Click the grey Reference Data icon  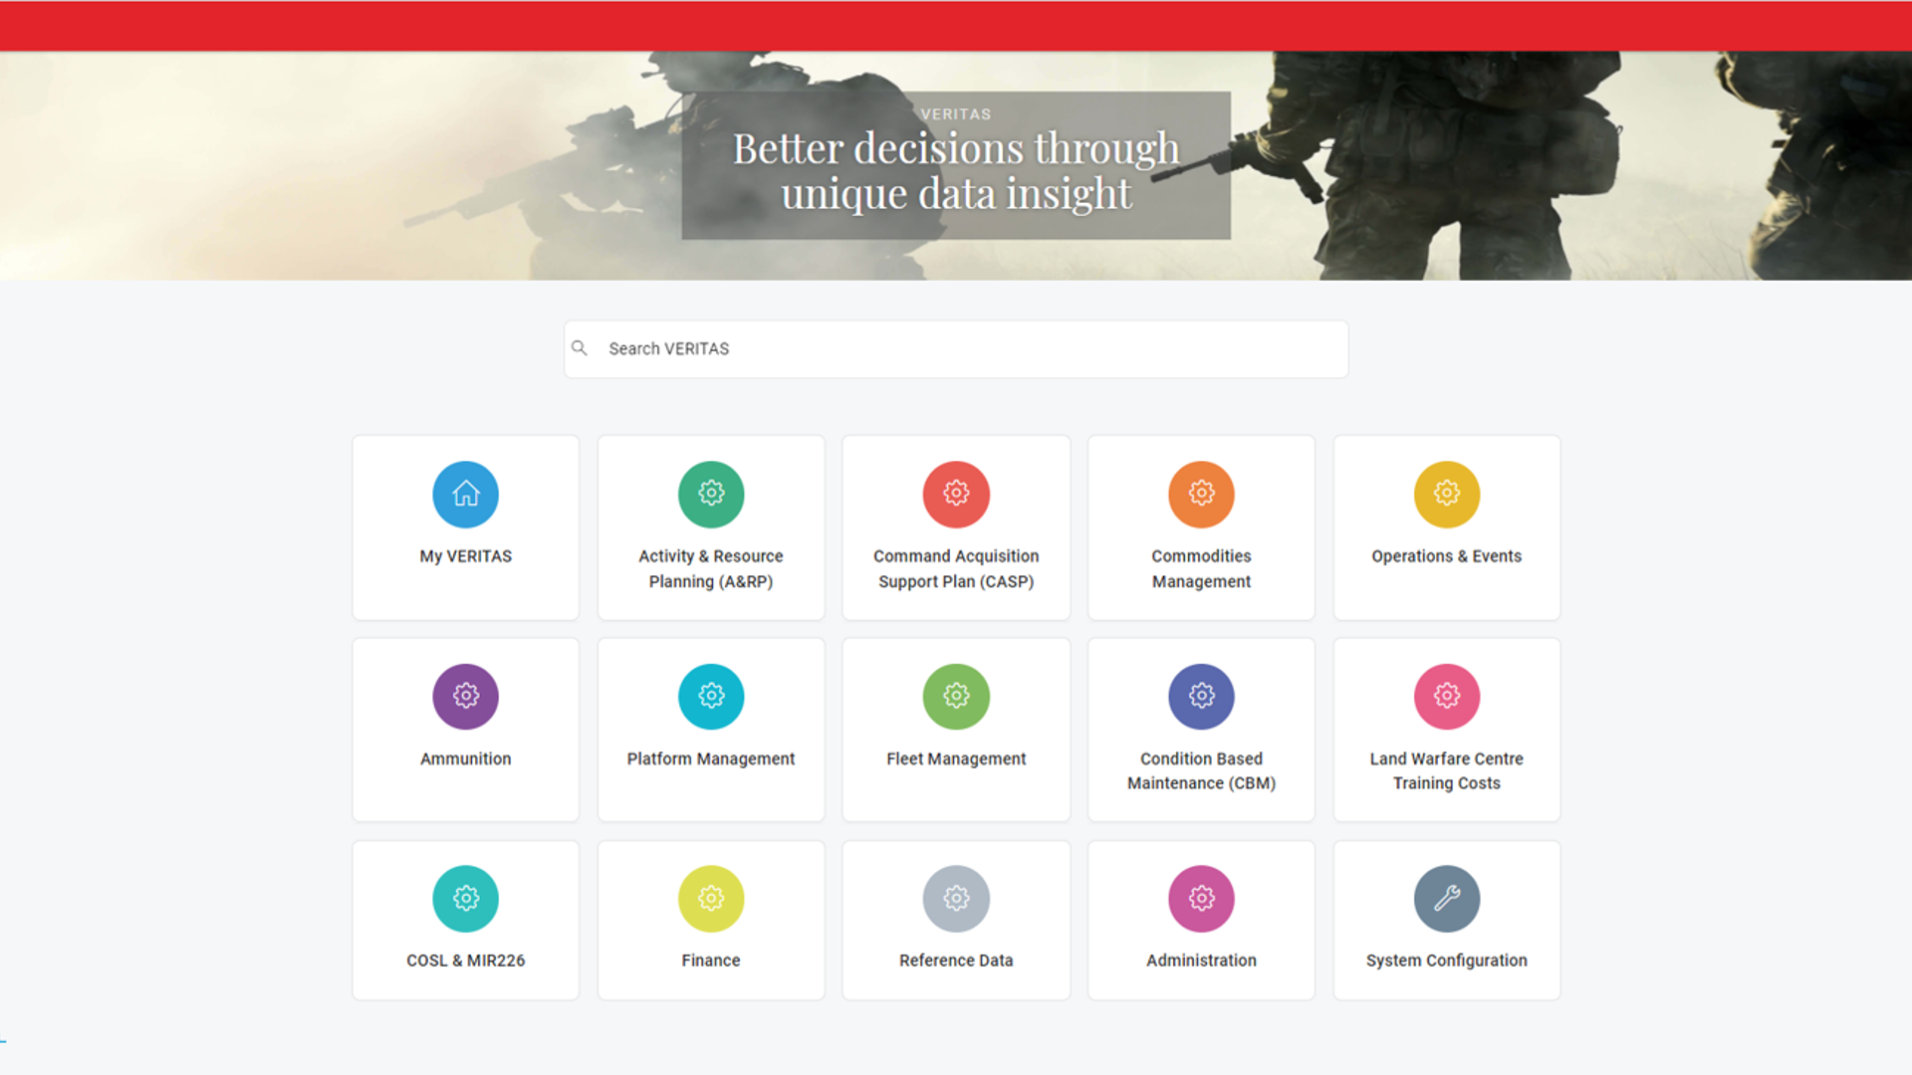[x=956, y=898]
